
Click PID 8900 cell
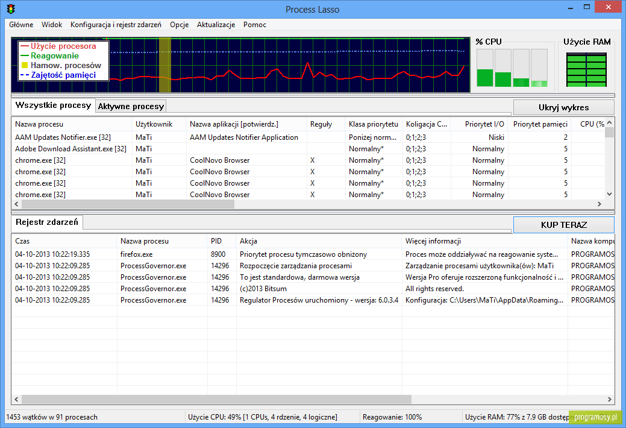(x=218, y=254)
